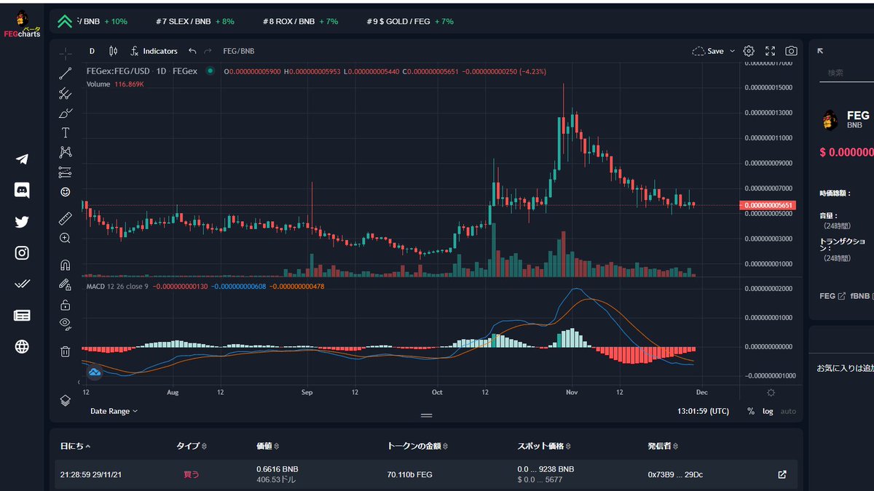Open FEG token external link
This screenshot has width=874, height=491.
[842, 296]
